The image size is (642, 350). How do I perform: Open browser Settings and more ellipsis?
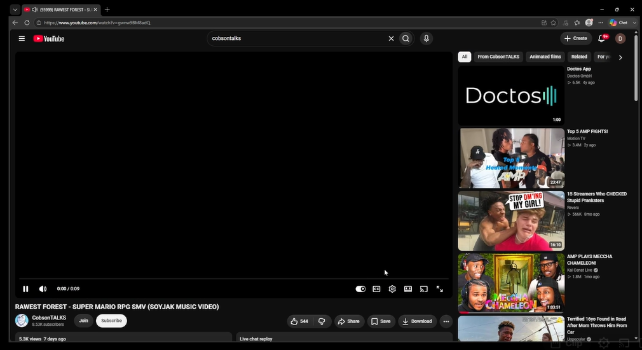point(601,23)
